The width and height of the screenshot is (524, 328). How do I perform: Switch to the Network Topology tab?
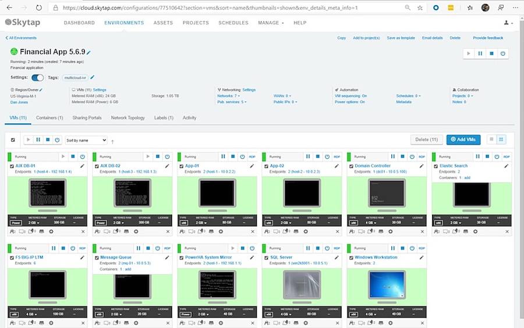coord(128,118)
